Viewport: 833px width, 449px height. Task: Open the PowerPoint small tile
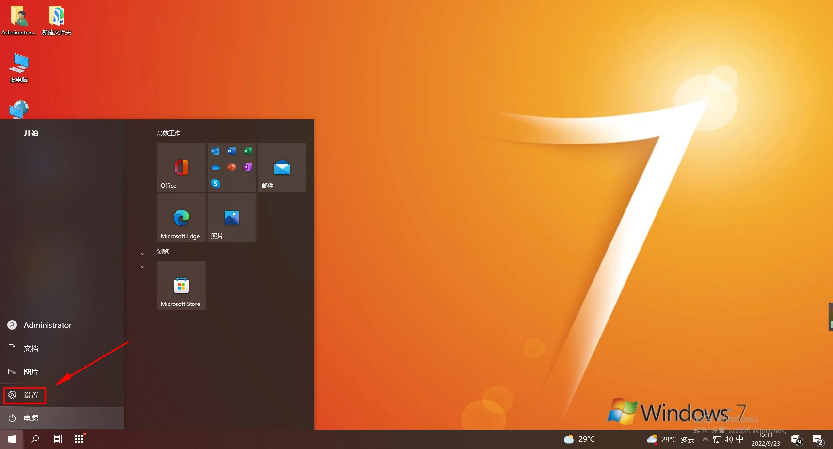coord(232,167)
